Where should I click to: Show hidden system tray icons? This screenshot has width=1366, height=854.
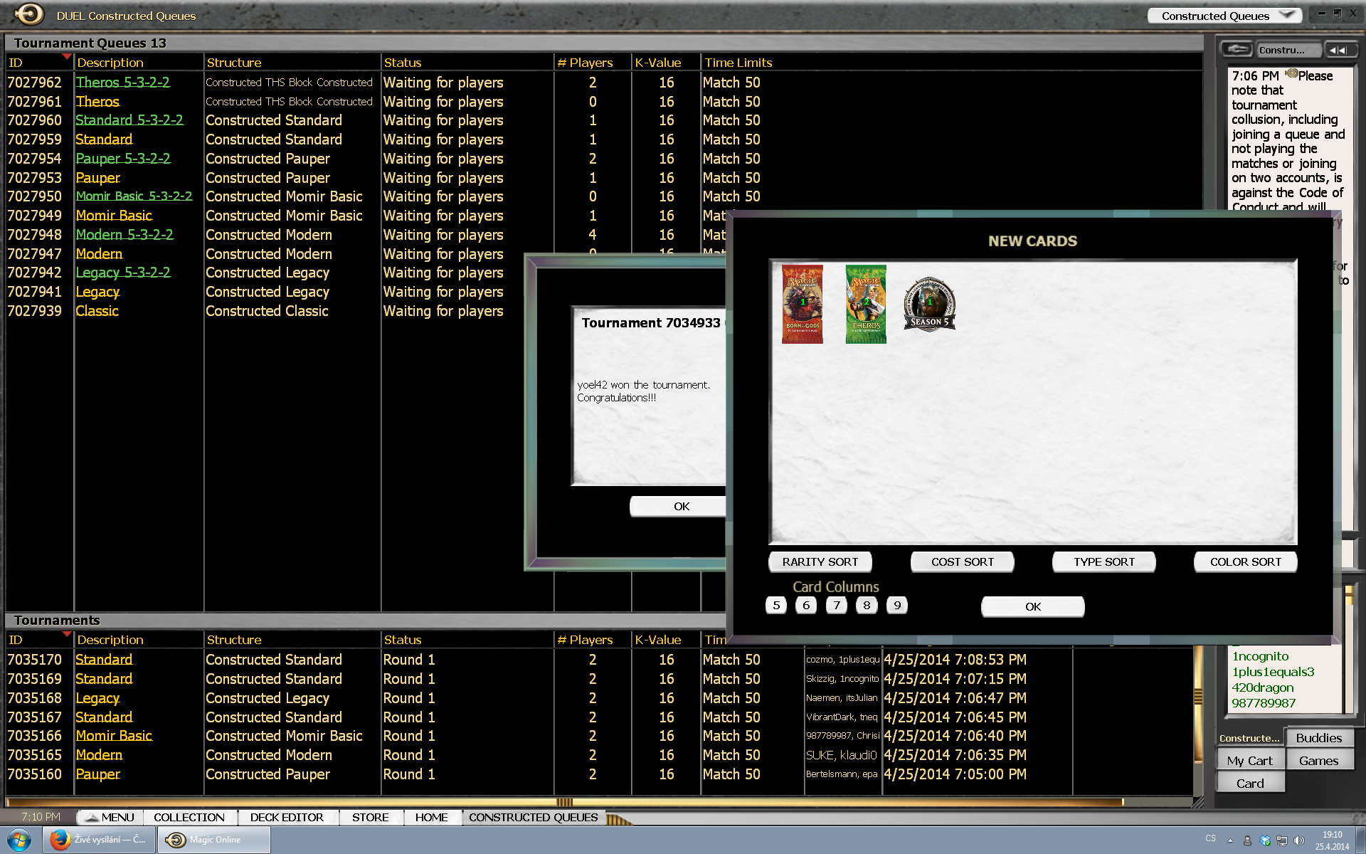click(x=1230, y=840)
